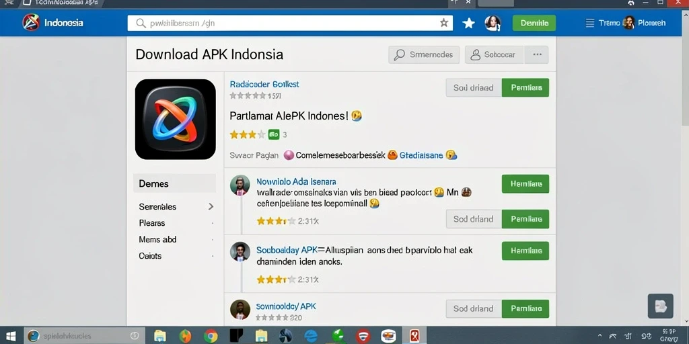Open the avatar beside the white star

click(x=493, y=23)
